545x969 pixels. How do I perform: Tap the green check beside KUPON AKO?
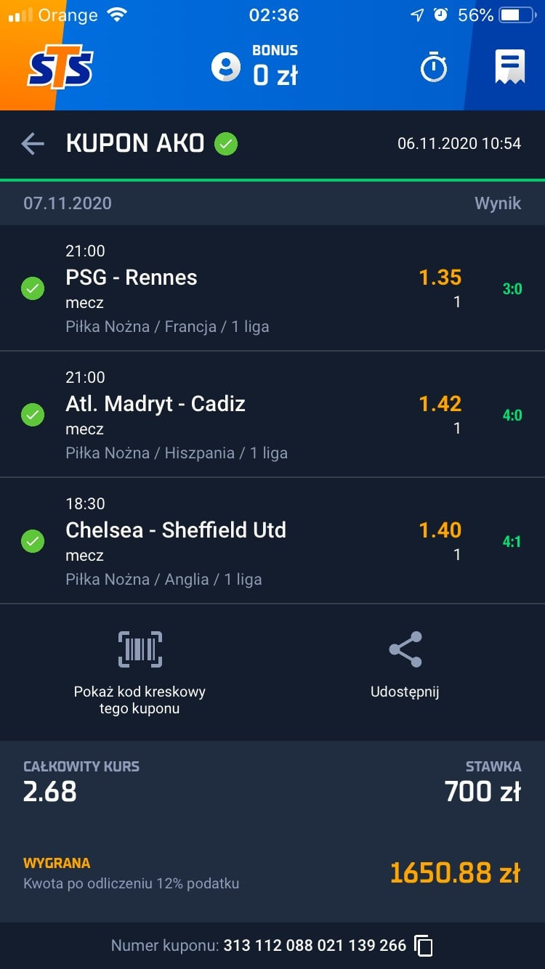226,144
